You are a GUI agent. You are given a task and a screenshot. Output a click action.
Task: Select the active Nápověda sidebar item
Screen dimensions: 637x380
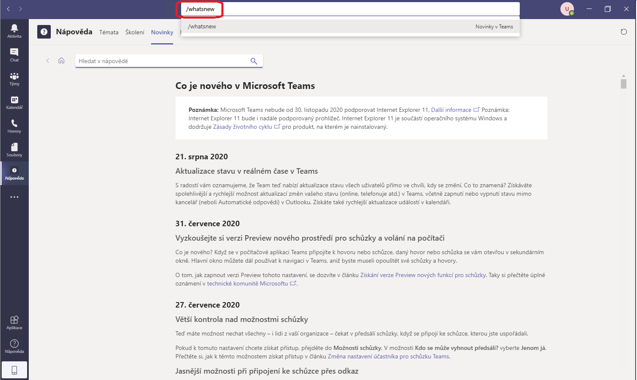[x=14, y=173]
